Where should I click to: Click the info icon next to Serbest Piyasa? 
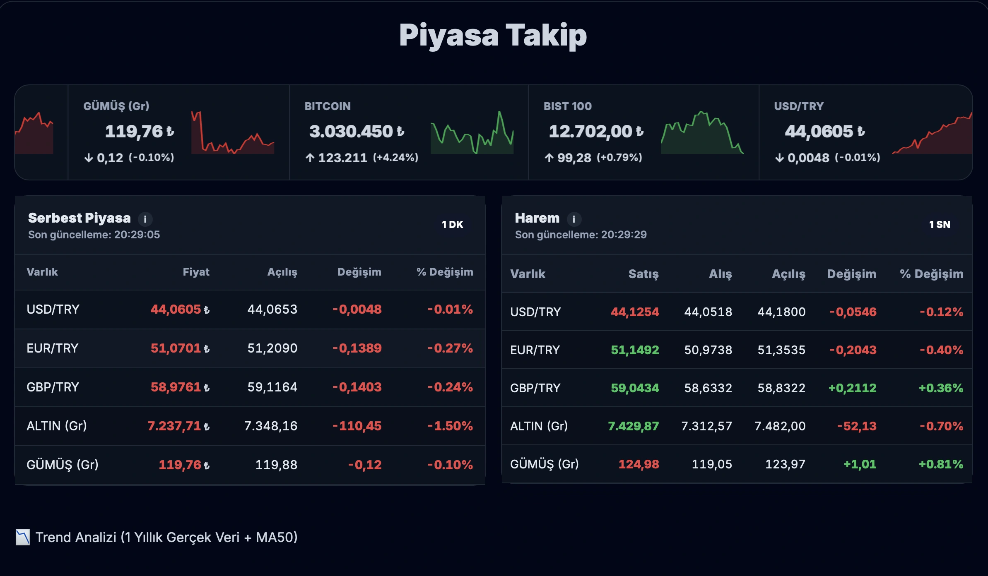tap(146, 218)
